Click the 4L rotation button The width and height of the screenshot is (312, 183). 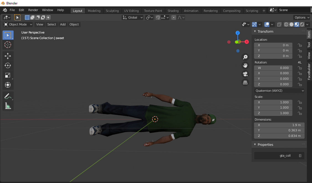pyautogui.click(x=300, y=63)
